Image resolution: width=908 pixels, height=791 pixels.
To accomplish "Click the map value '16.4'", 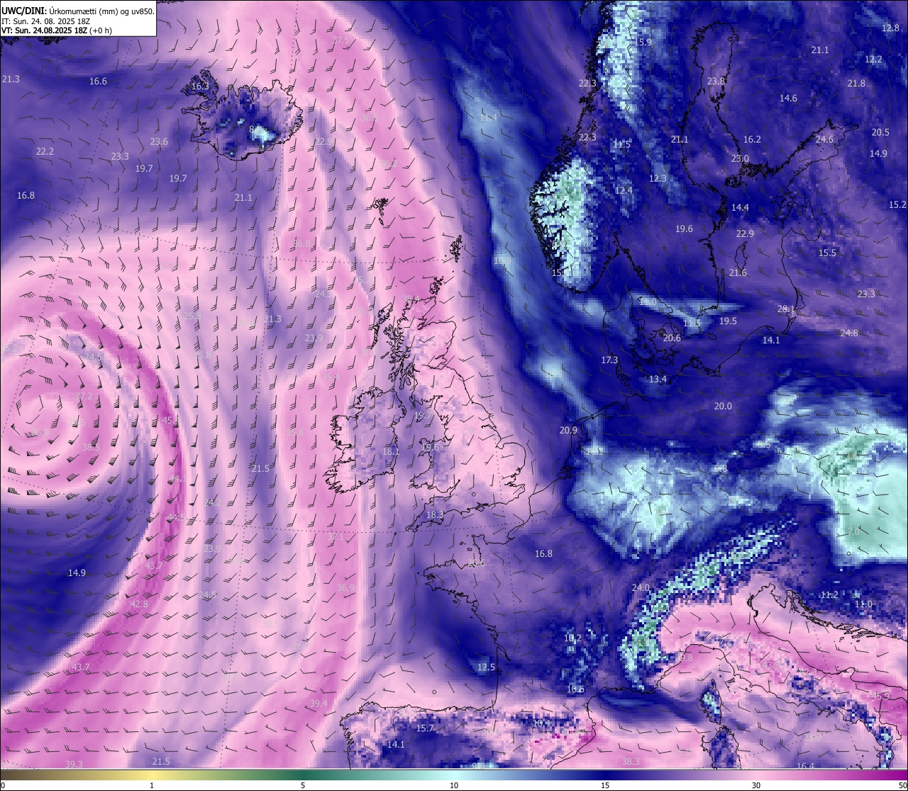I will 805,767.
